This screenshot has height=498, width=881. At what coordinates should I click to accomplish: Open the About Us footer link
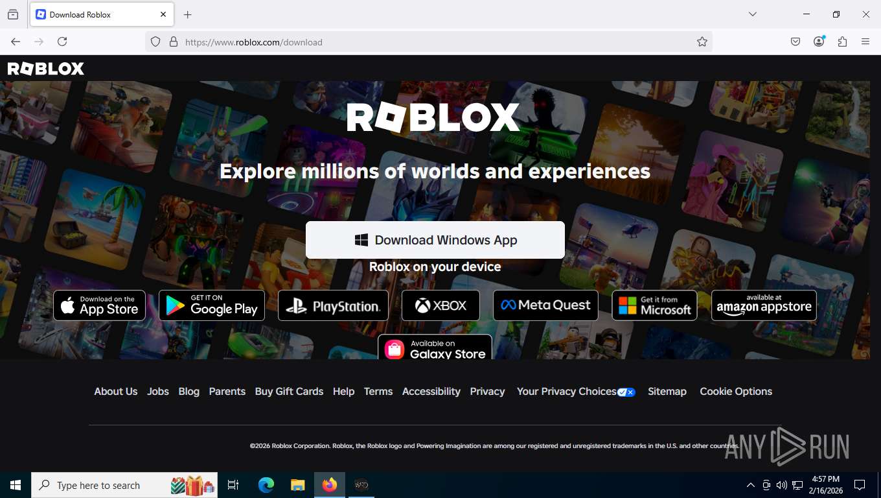coord(116,392)
